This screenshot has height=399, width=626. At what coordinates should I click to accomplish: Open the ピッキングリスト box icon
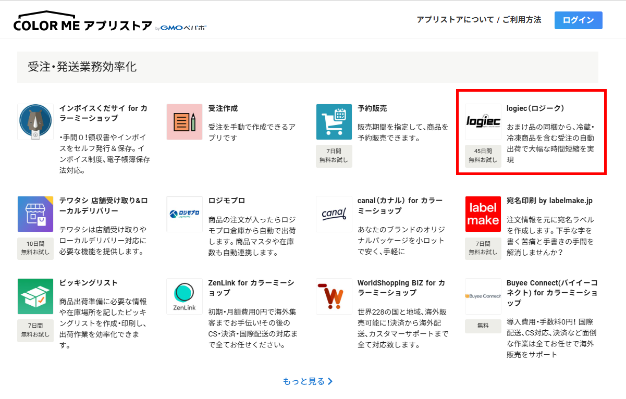(35, 296)
